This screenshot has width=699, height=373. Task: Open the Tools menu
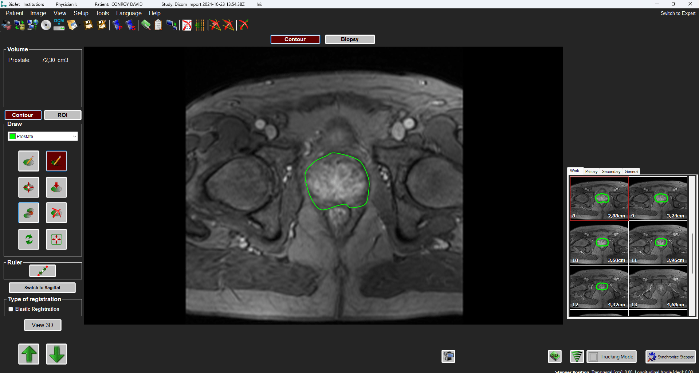point(102,13)
